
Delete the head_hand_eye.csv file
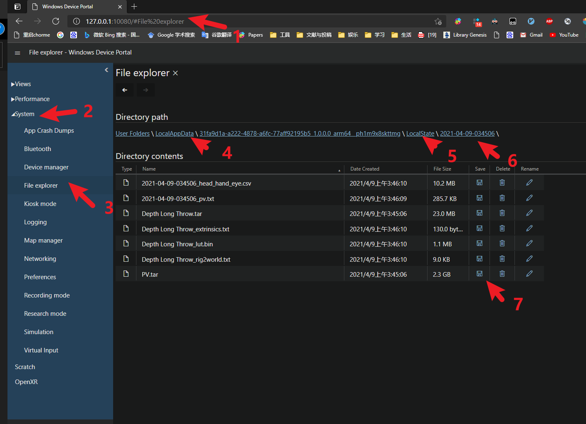coord(502,183)
